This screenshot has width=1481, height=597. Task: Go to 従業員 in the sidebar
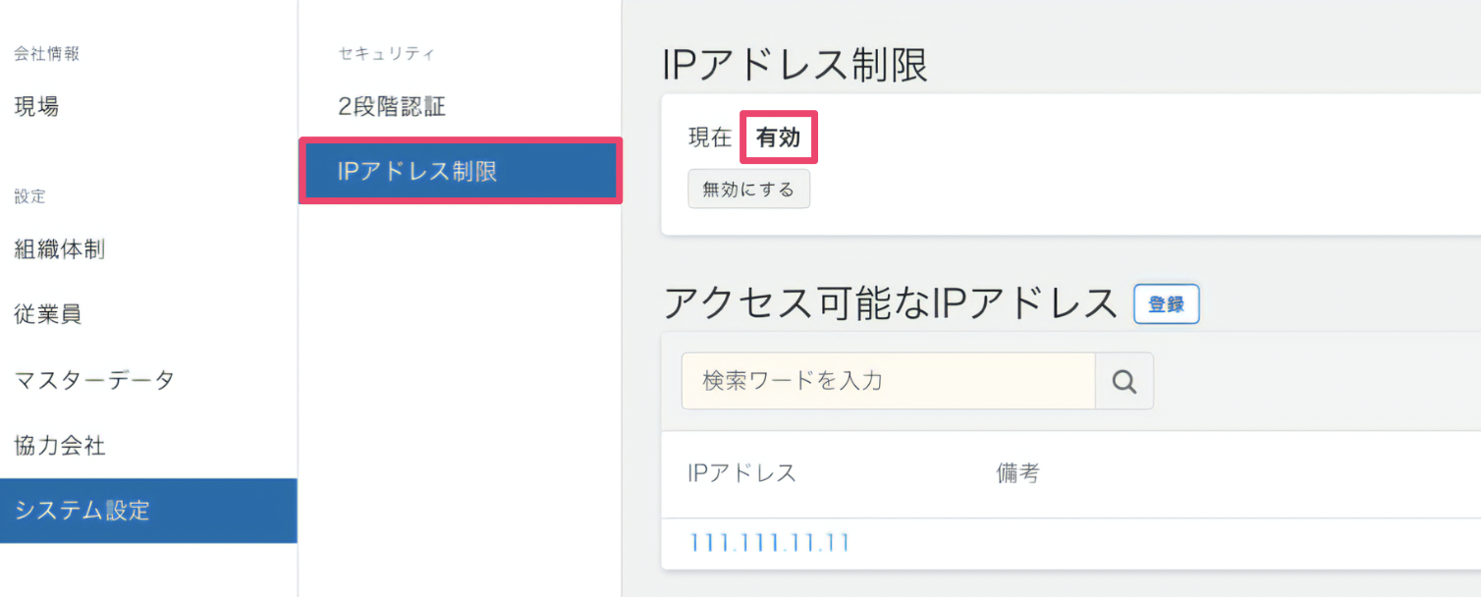[48, 314]
